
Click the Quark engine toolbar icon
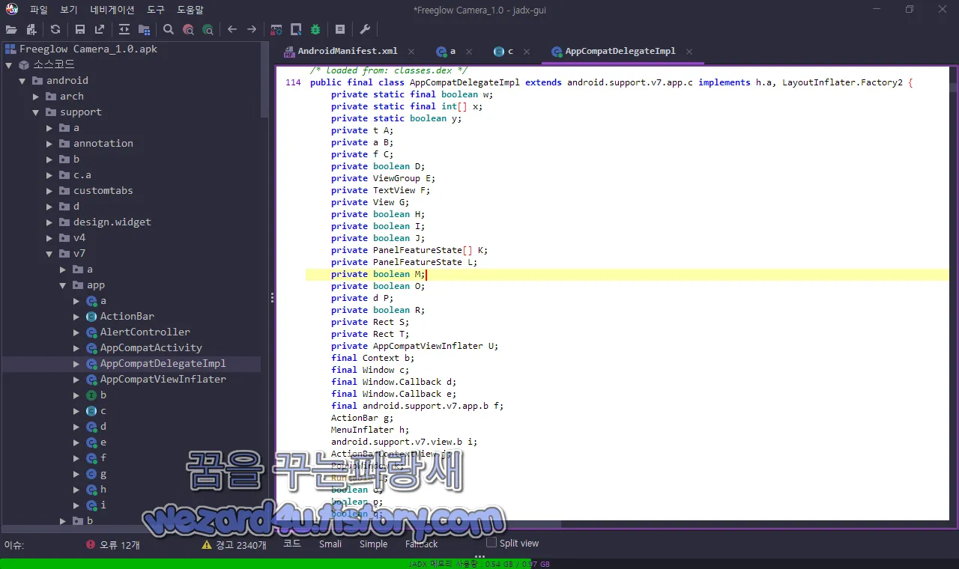pos(296,29)
